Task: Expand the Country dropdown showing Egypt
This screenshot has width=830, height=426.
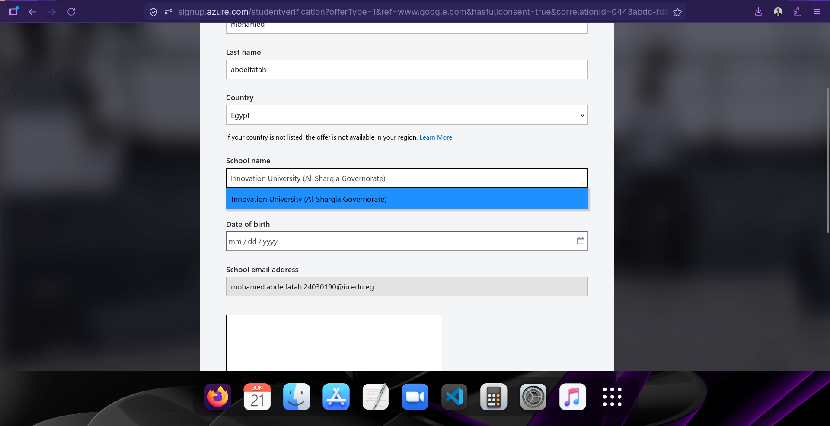Action: 407,115
